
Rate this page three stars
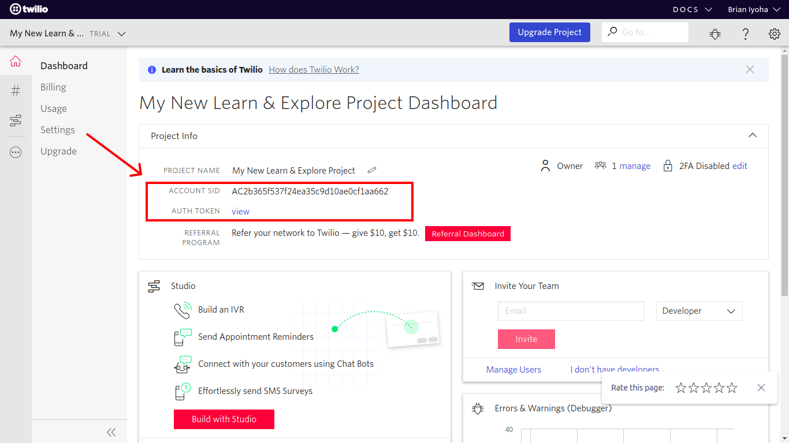[706, 388]
